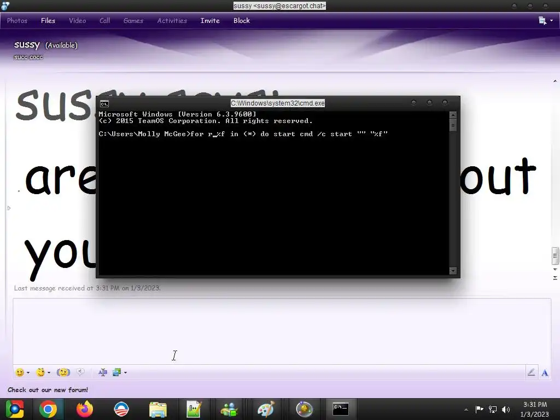Image resolution: width=560 pixels, height=420 pixels.
Task: Click the cmd scrollbar down arrow
Action: [453, 271]
